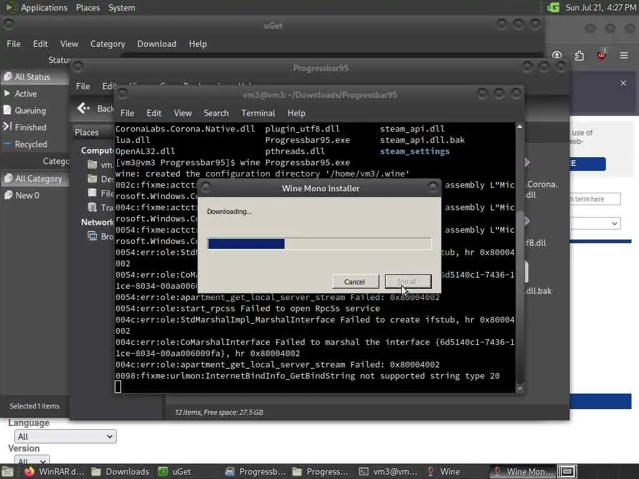Image resolution: width=639 pixels, height=479 pixels.
Task: Click terminal scrollbar down arrow
Action: point(520,389)
